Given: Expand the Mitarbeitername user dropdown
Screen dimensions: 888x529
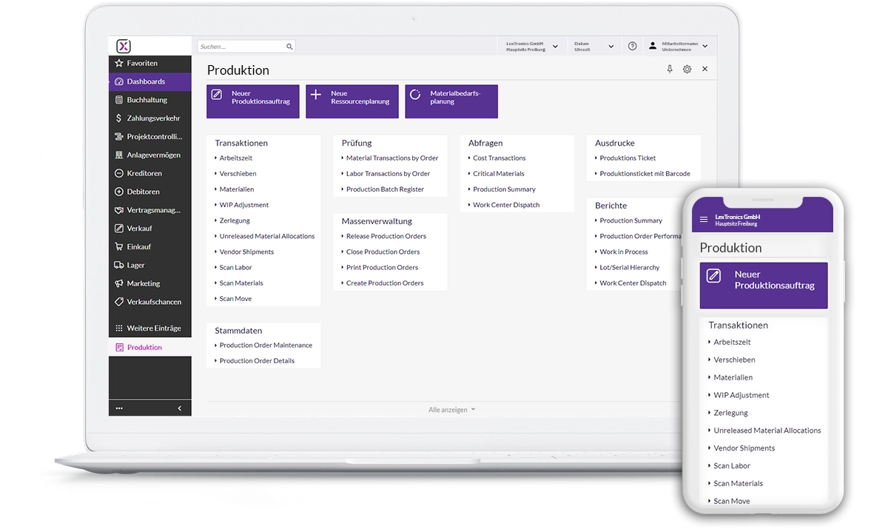Looking at the screenshot, I should pyautogui.click(x=704, y=47).
